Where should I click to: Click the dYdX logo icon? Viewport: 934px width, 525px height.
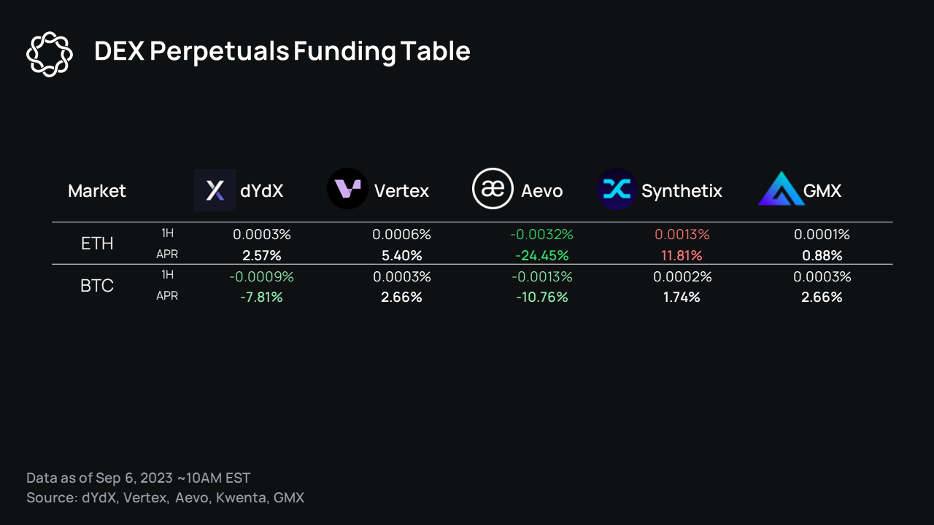click(215, 190)
